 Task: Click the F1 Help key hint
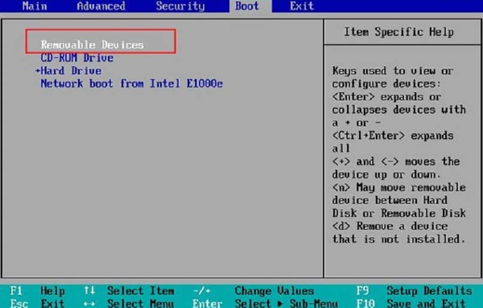point(38,291)
